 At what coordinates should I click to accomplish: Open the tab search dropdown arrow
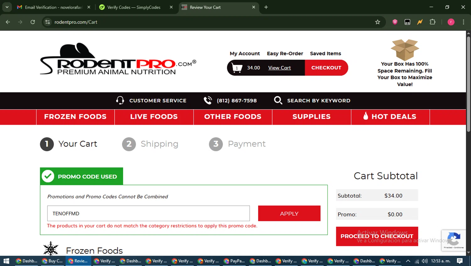(x=7, y=7)
